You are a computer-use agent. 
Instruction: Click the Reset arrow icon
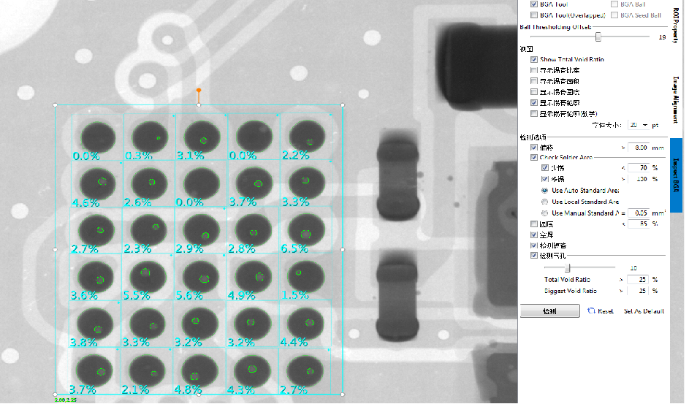tap(591, 311)
